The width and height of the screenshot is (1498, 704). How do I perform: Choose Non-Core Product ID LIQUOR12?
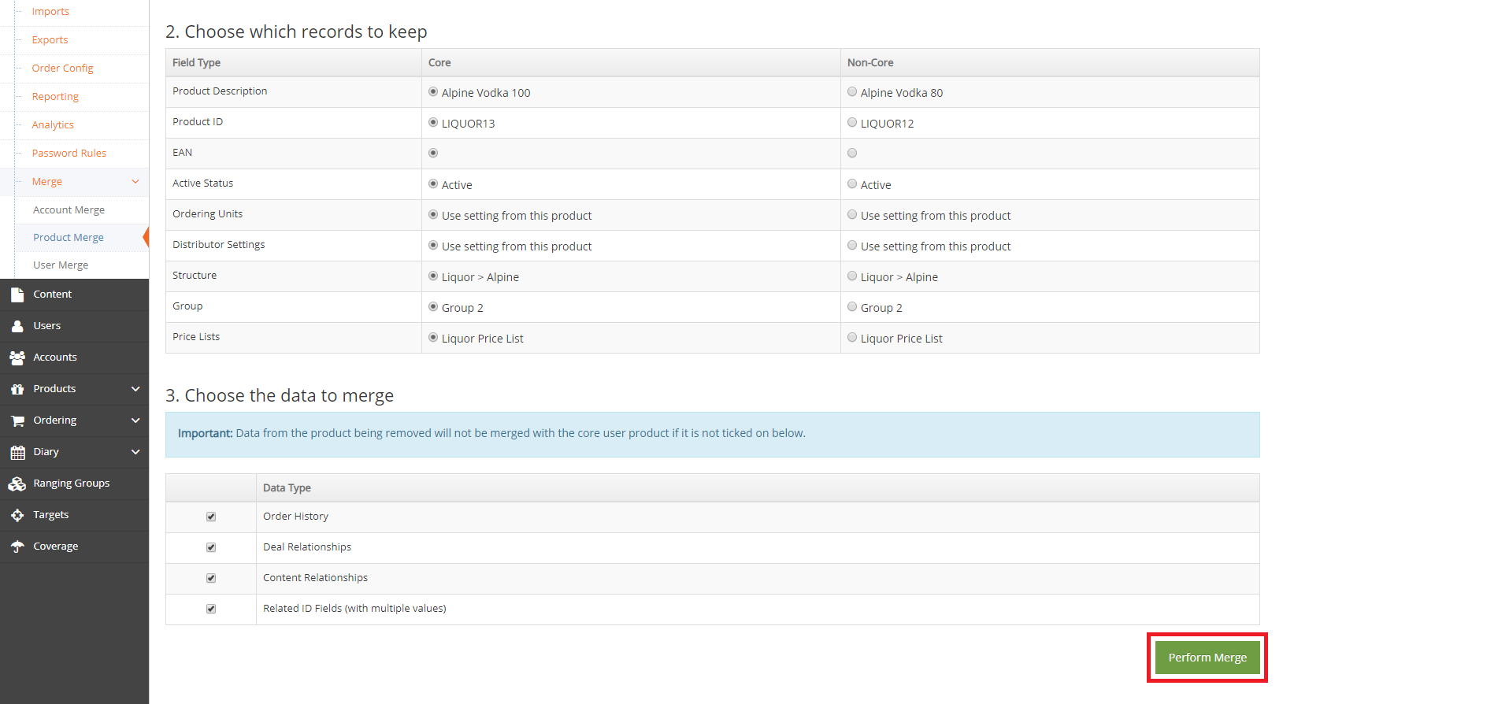coord(852,123)
